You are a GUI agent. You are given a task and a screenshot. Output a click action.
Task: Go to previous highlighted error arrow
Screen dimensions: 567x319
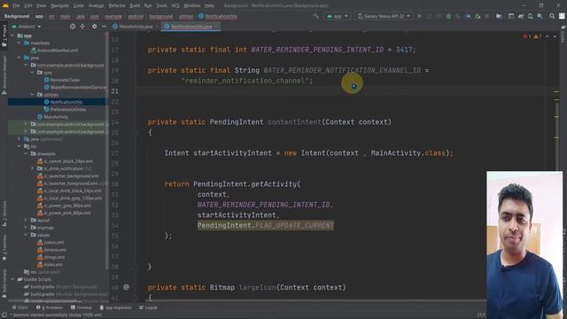(x=548, y=36)
